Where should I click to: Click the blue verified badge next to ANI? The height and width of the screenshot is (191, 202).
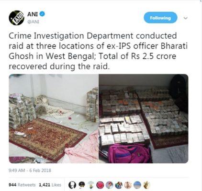click(42, 14)
